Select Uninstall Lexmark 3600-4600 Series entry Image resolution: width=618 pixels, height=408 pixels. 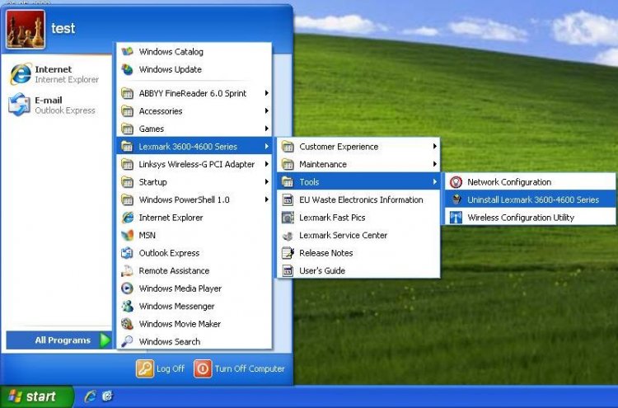tap(530, 199)
